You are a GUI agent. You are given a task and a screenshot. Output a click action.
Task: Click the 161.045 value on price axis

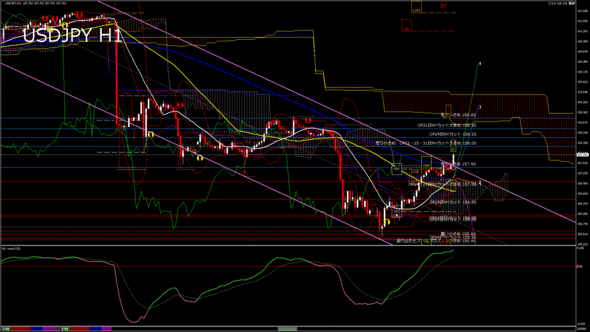(583, 11)
